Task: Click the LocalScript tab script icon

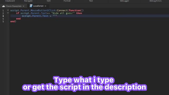Action: [x=31, y=6]
